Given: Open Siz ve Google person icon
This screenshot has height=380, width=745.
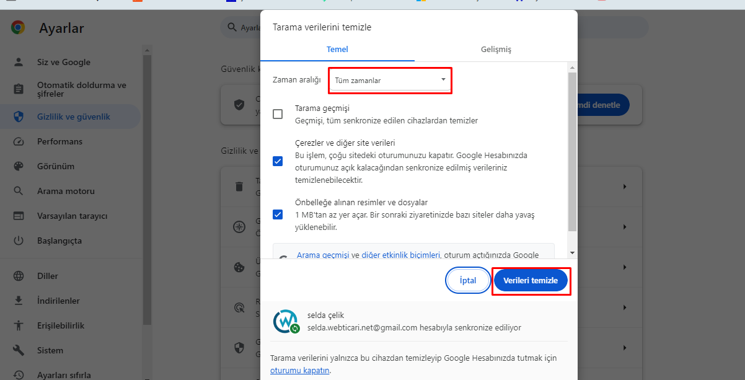Looking at the screenshot, I should [x=19, y=62].
